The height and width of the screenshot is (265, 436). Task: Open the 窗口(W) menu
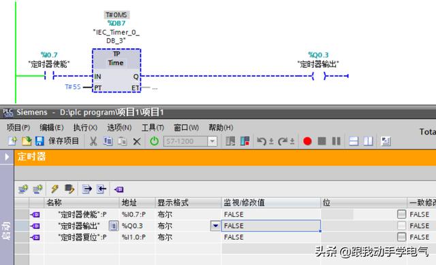(x=186, y=128)
